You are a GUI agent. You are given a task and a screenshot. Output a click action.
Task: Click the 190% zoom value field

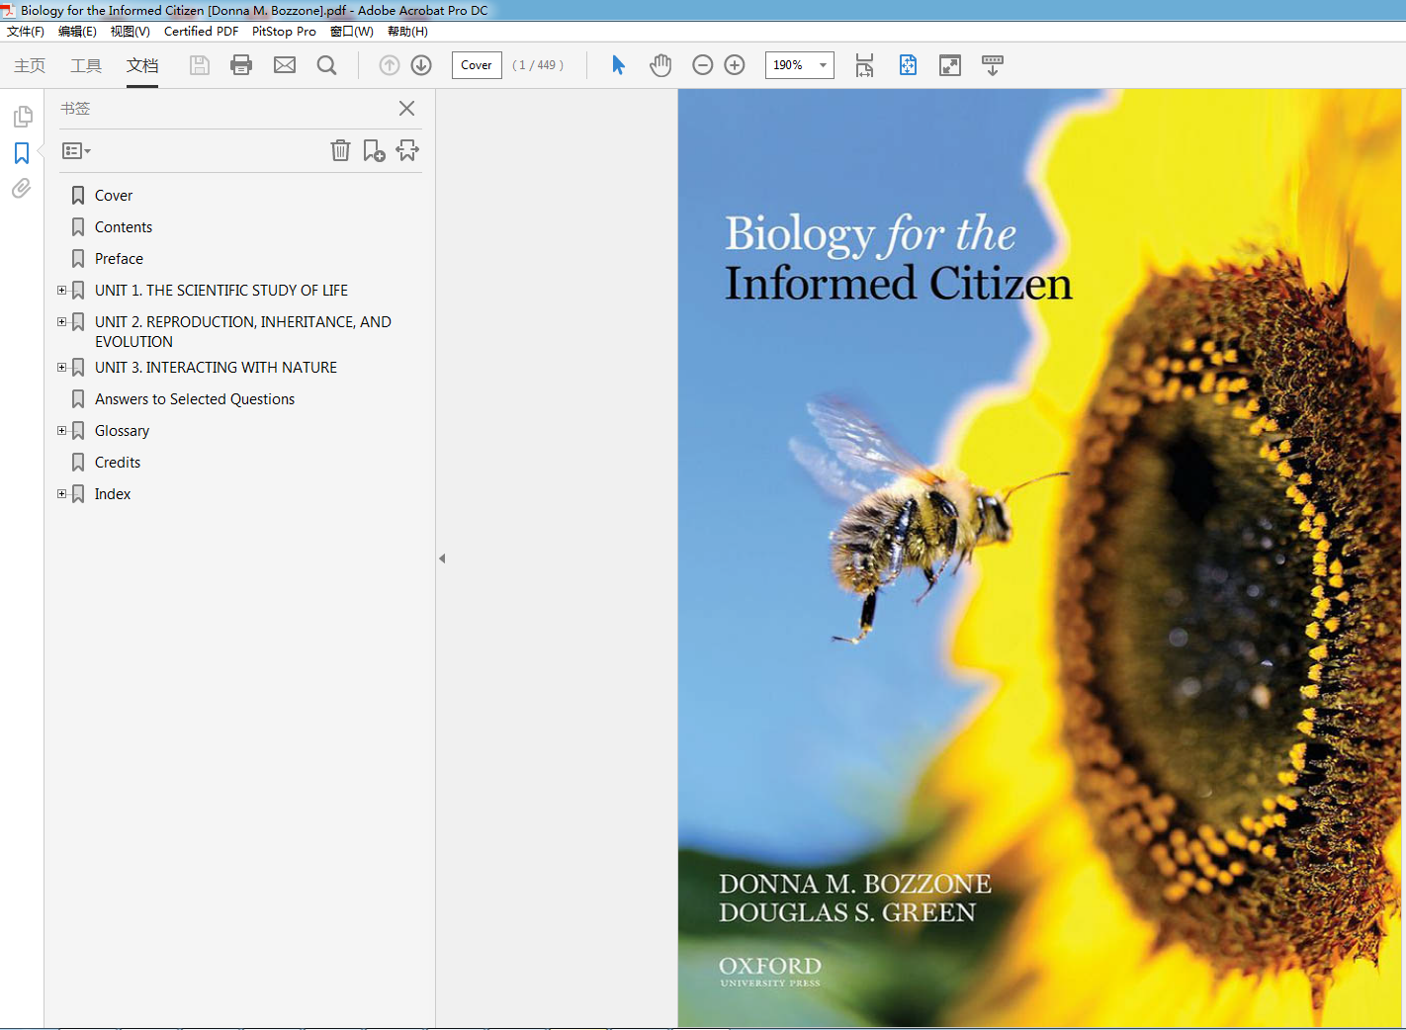coord(788,65)
